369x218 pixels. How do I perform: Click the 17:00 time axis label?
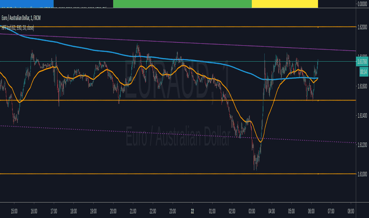[54, 211]
